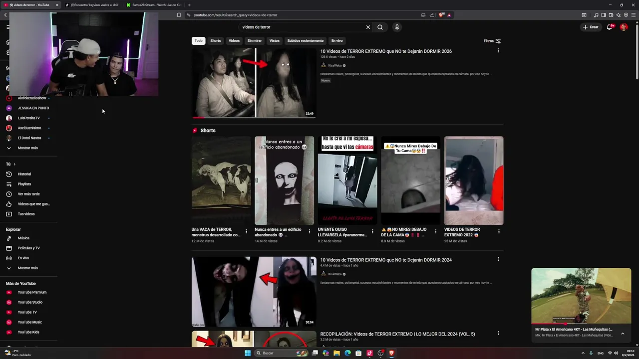Click the Crear button

pyautogui.click(x=591, y=27)
